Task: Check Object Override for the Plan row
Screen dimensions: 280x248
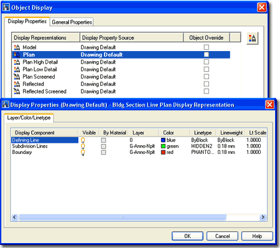Action: coord(207,55)
